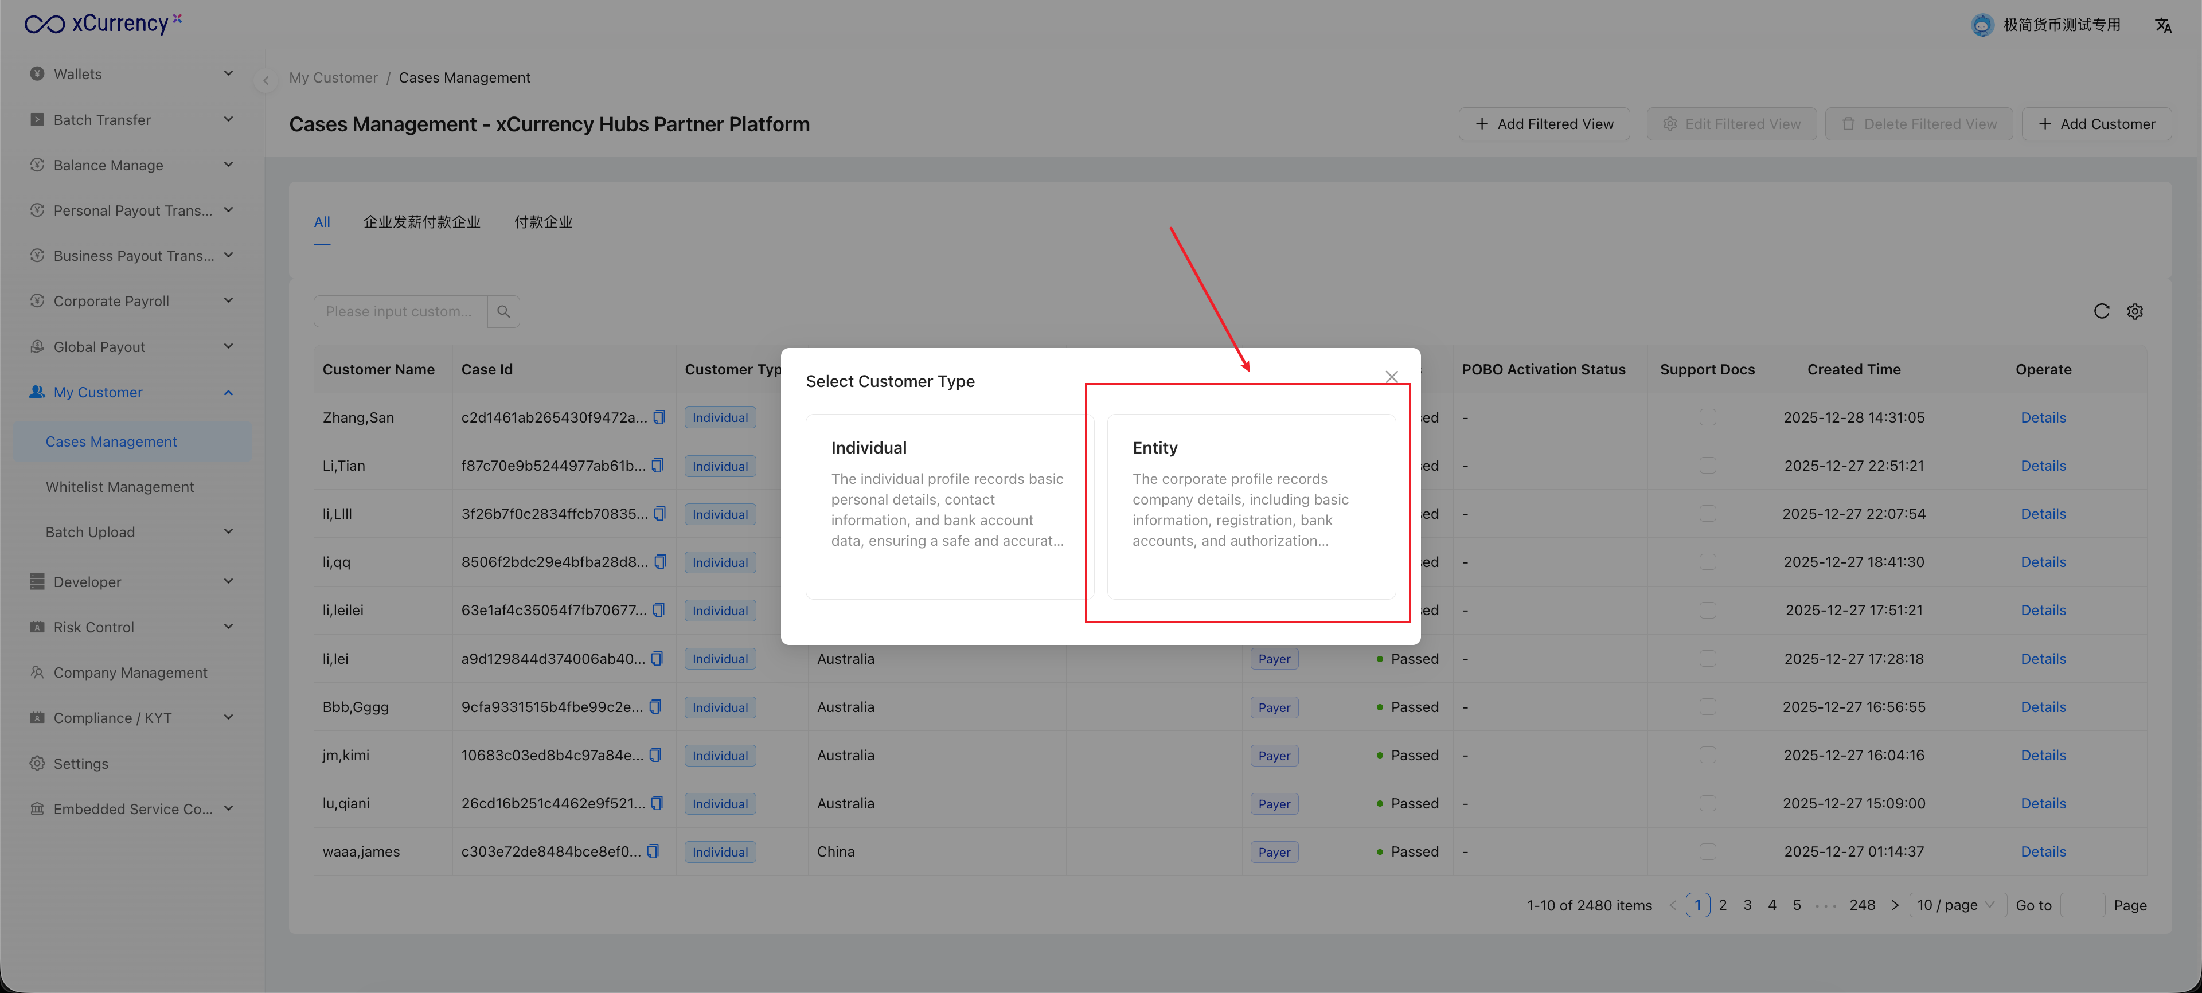The image size is (2202, 993).
Task: Switch to the 付款企业 tab
Action: coord(543,222)
